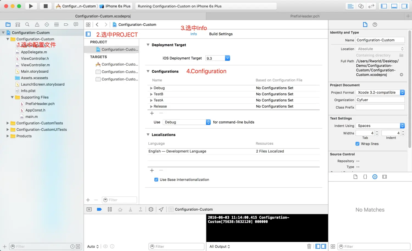Open the Test navigator
This screenshot has height=251, width=412.
47,24
